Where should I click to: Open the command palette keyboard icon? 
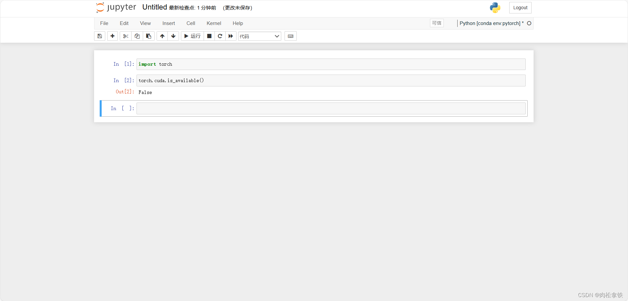tap(290, 36)
